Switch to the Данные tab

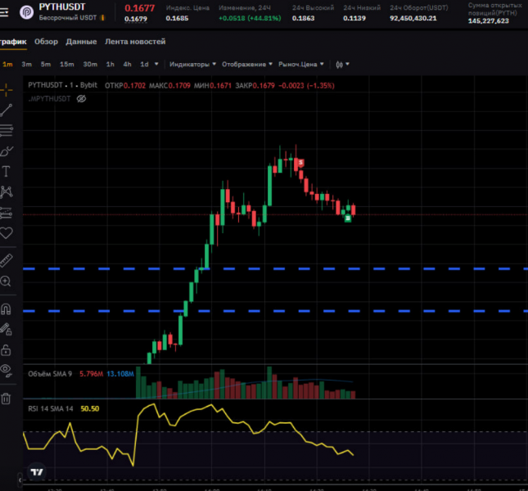pos(81,42)
